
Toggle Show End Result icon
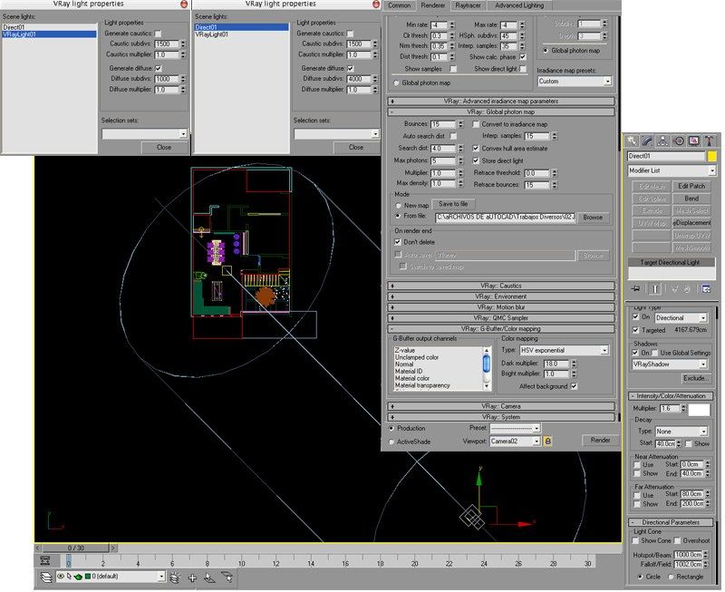tap(654, 289)
